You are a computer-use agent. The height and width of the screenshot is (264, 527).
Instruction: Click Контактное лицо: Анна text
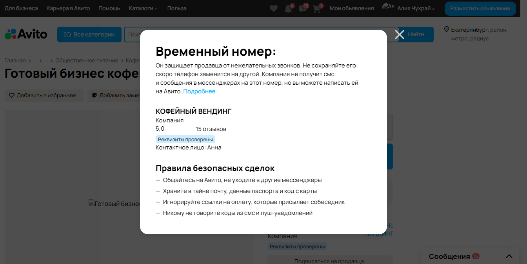pos(189,147)
